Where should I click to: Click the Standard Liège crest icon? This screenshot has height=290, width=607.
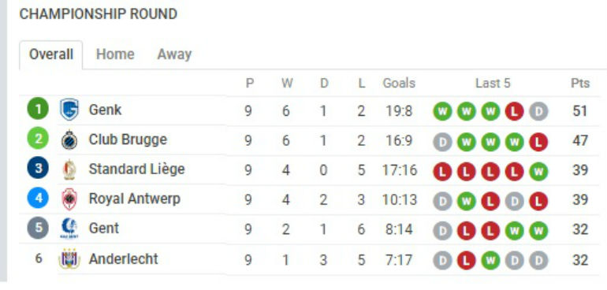(x=69, y=169)
